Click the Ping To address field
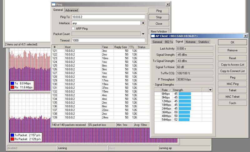The height and width of the screenshot is (152, 250). point(108,17)
